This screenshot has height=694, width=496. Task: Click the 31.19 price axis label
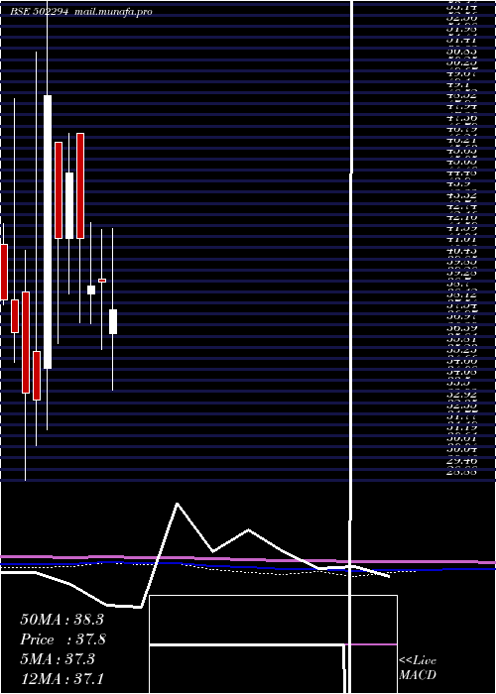pyautogui.click(x=461, y=427)
